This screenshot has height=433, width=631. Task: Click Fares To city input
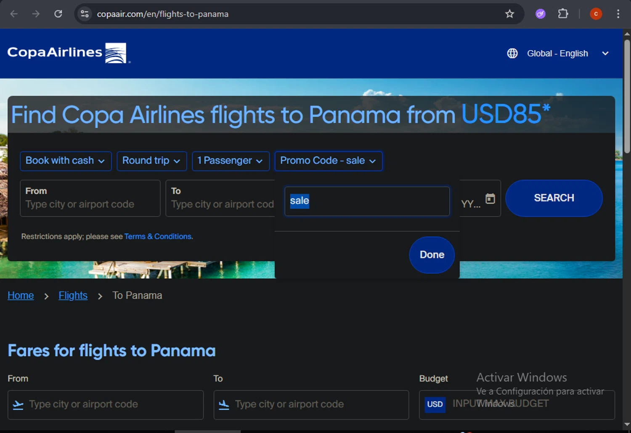[x=311, y=405]
